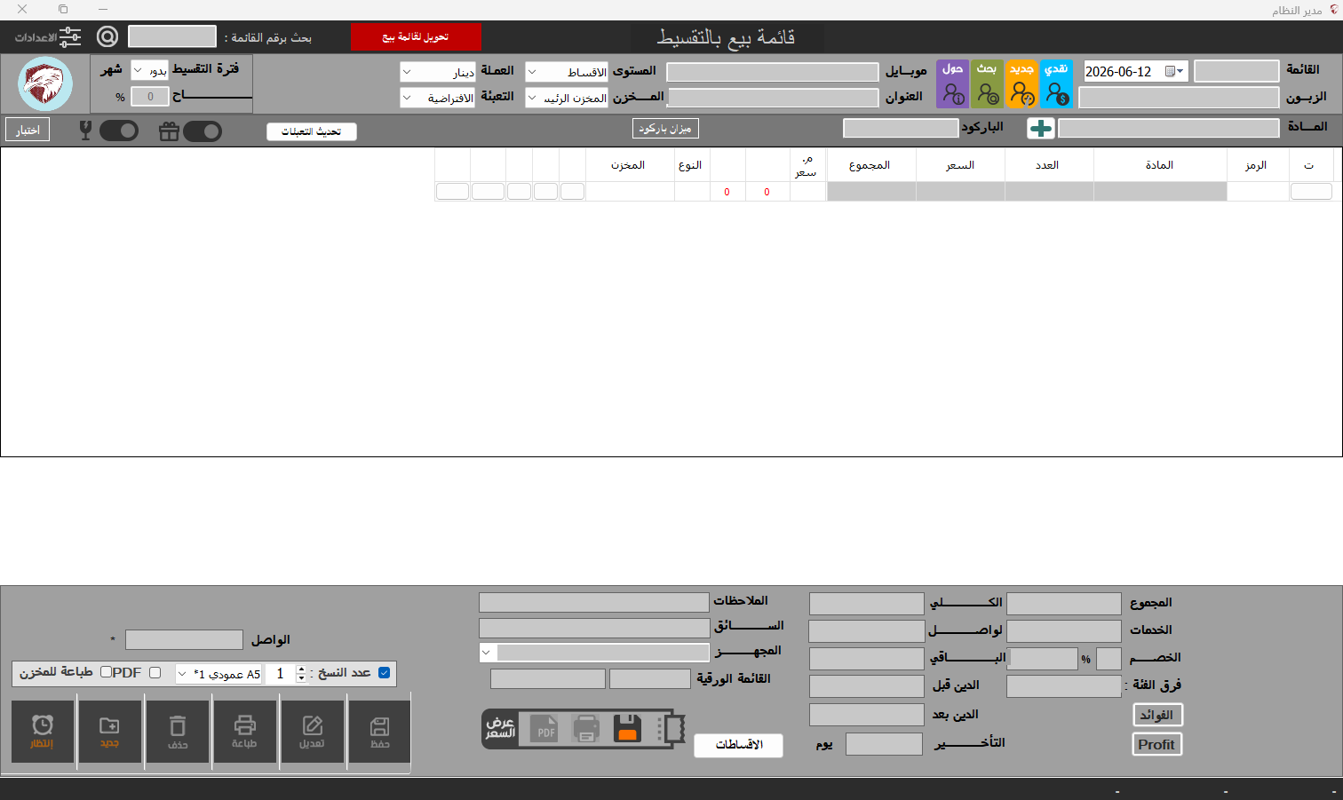Screen dimensions: 1343x800
Task: Click the green plus add item icon
Action: tap(1040, 128)
